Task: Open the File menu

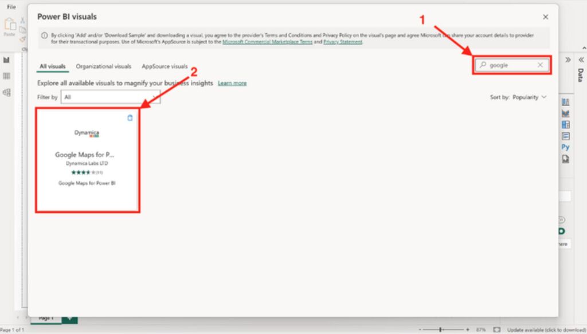Action: (x=11, y=6)
